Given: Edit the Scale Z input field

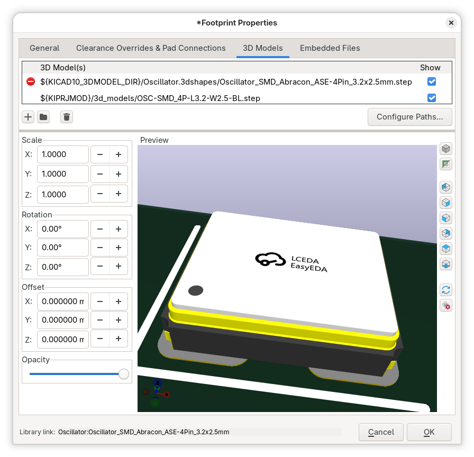Looking at the screenshot, I should pos(63,194).
